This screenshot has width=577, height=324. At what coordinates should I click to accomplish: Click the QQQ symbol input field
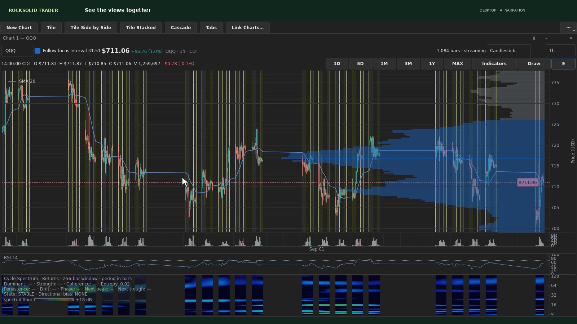point(17,51)
